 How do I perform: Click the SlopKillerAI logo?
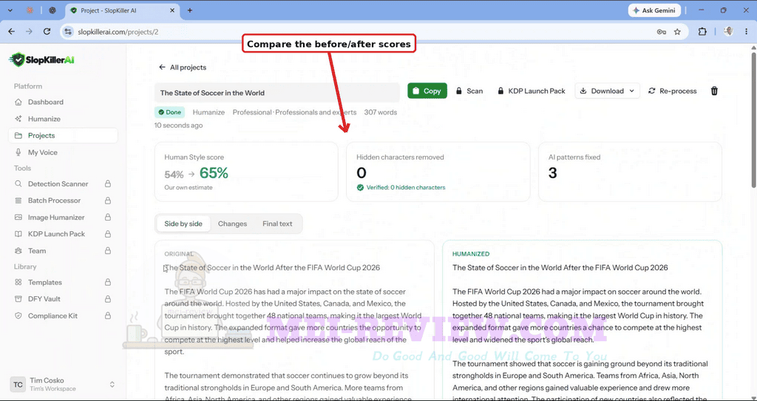click(x=41, y=59)
